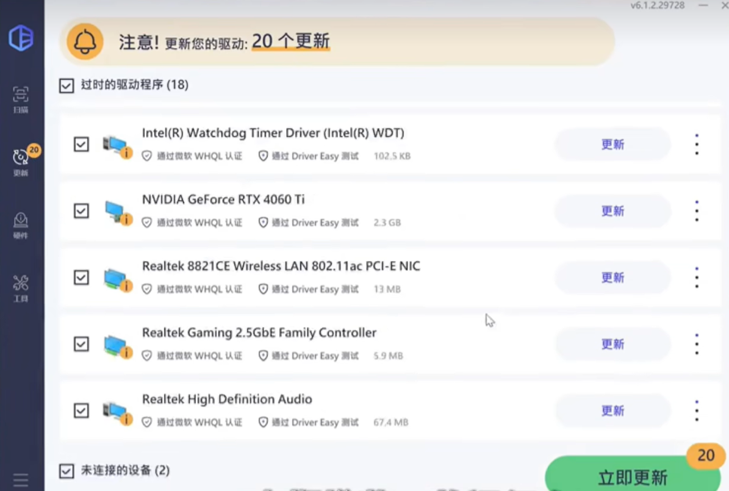Click the Realtek 8821CE Wireless LAN name text
This screenshot has height=491, width=729.
click(281, 266)
